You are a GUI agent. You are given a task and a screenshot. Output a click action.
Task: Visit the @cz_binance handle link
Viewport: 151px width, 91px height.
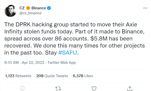[x=30, y=13]
